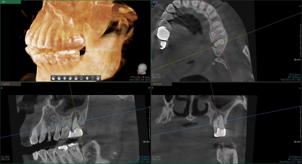Click the crosshair marker on the 3D skull
302x164 pixels.
point(78,30)
